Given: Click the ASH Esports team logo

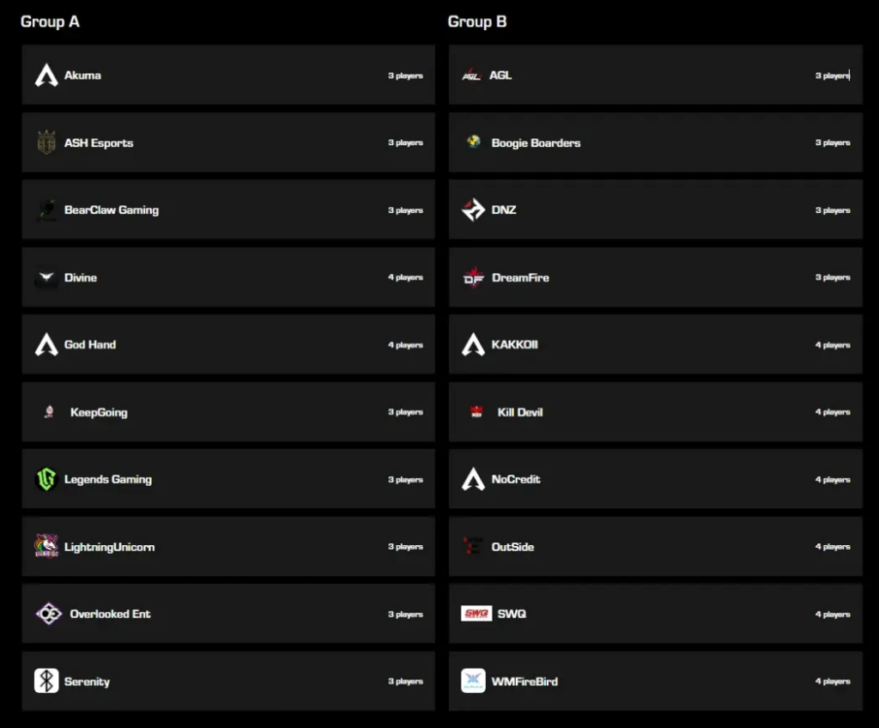Looking at the screenshot, I should pyautogui.click(x=46, y=143).
